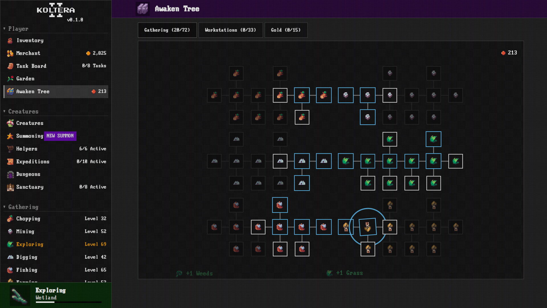The width and height of the screenshot is (547, 308).
Task: Open the Dungeons screen
Action: 28,174
